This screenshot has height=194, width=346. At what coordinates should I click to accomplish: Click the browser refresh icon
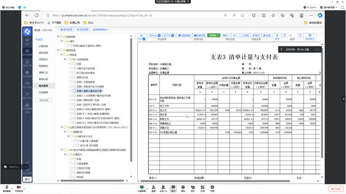click(x=37, y=15)
